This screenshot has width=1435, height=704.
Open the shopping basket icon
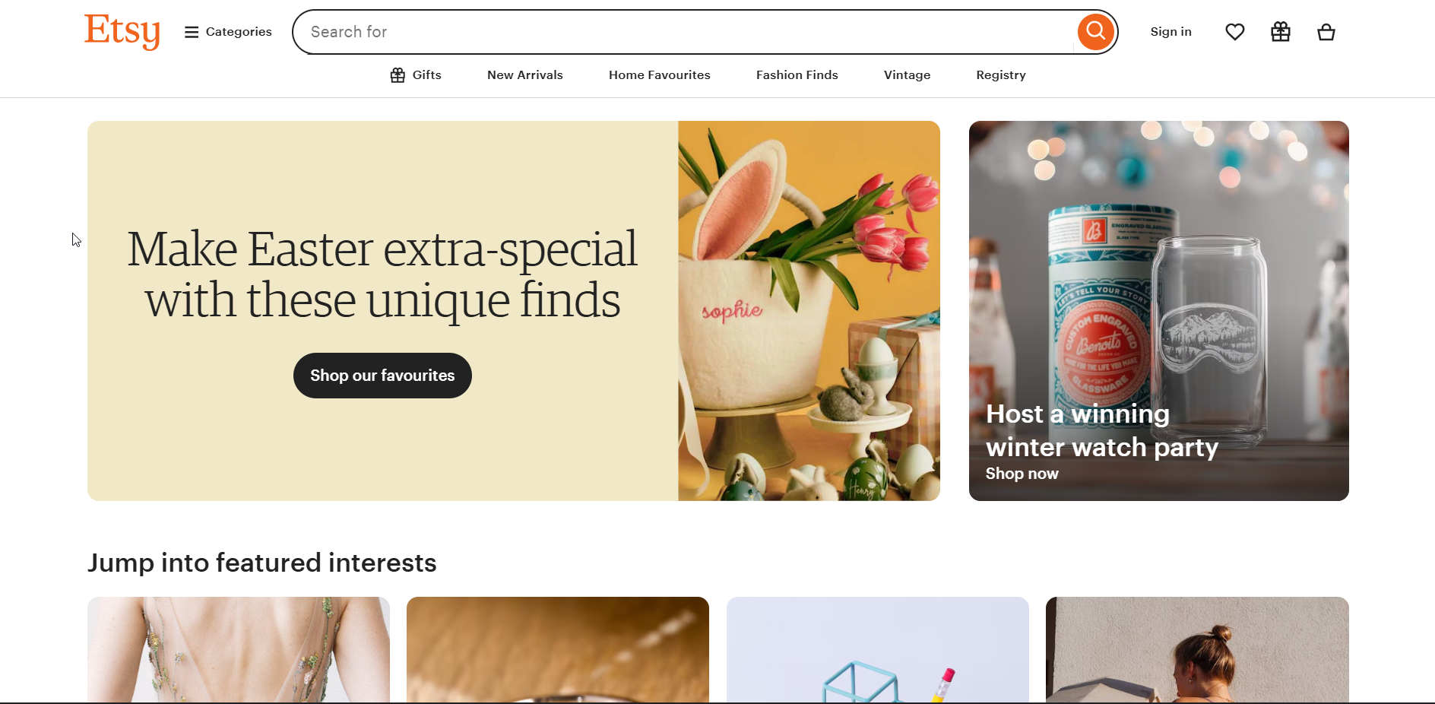click(x=1326, y=32)
